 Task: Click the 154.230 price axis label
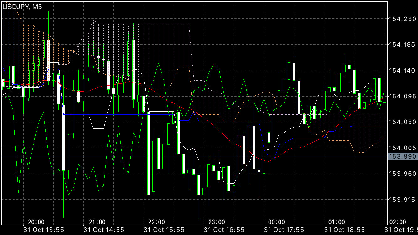[402, 19]
